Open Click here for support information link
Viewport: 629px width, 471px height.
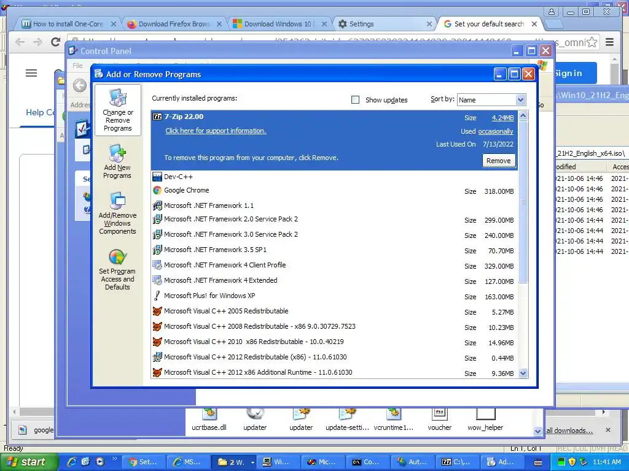click(x=216, y=131)
